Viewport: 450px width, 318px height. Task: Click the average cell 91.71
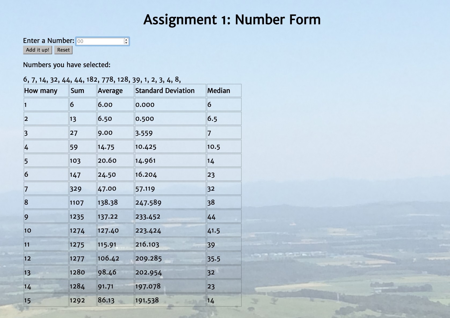click(x=115, y=286)
